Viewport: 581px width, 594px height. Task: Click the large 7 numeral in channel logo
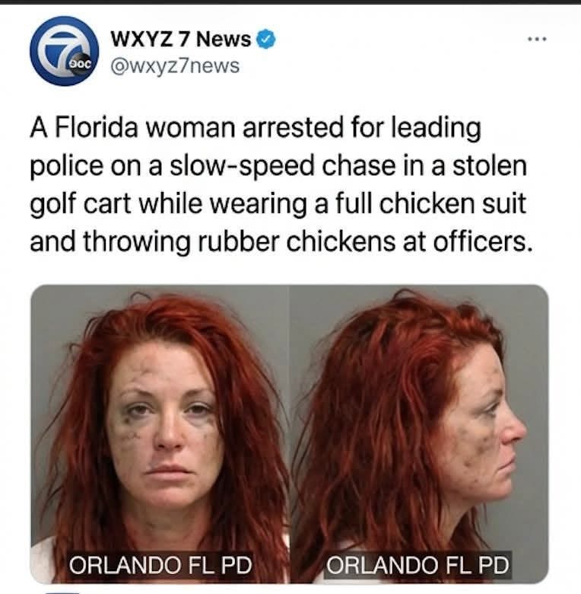pos(65,47)
